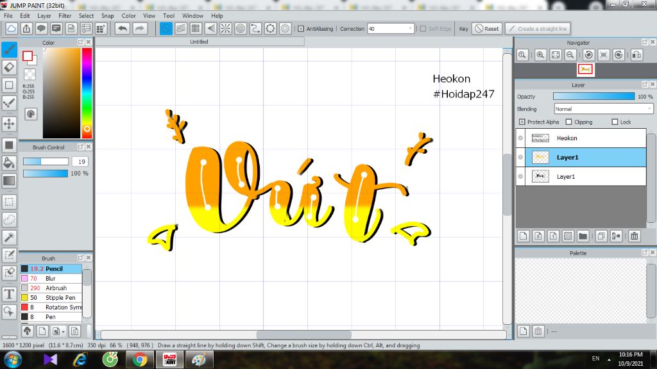The width and height of the screenshot is (657, 369).
Task: Toggle AntiAliasing checkbox
Action: (301, 28)
